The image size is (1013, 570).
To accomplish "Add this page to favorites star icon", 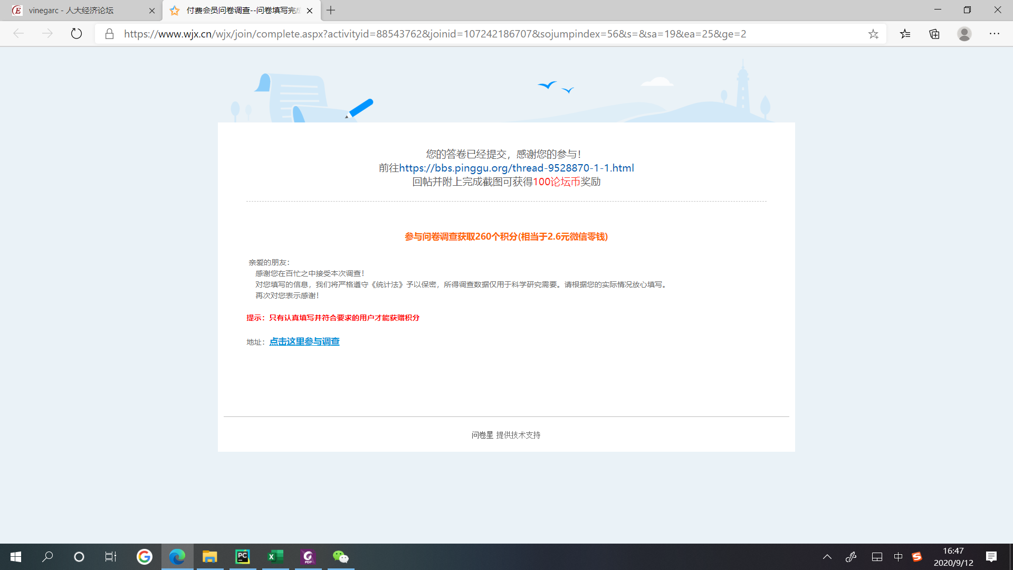I will [873, 34].
